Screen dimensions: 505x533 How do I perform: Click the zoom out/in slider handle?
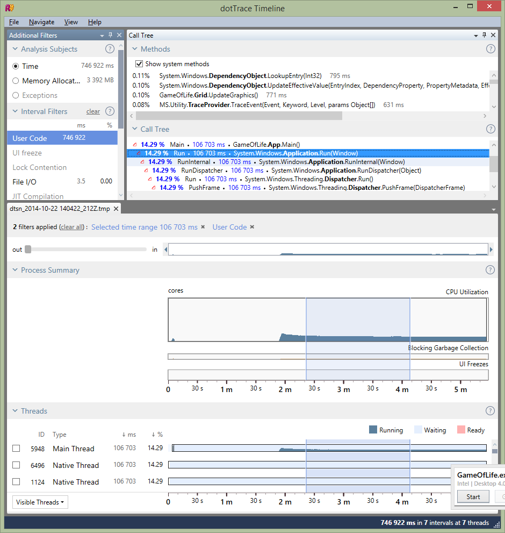[x=28, y=250]
